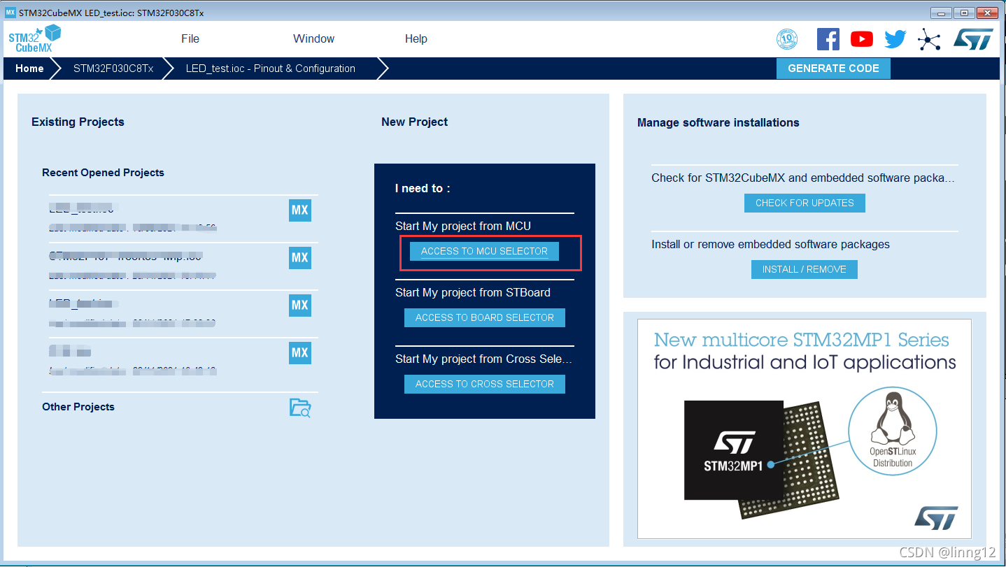Viewport: 1006px width, 567px height.
Task: Open the first recent project entry
Action: point(183,218)
